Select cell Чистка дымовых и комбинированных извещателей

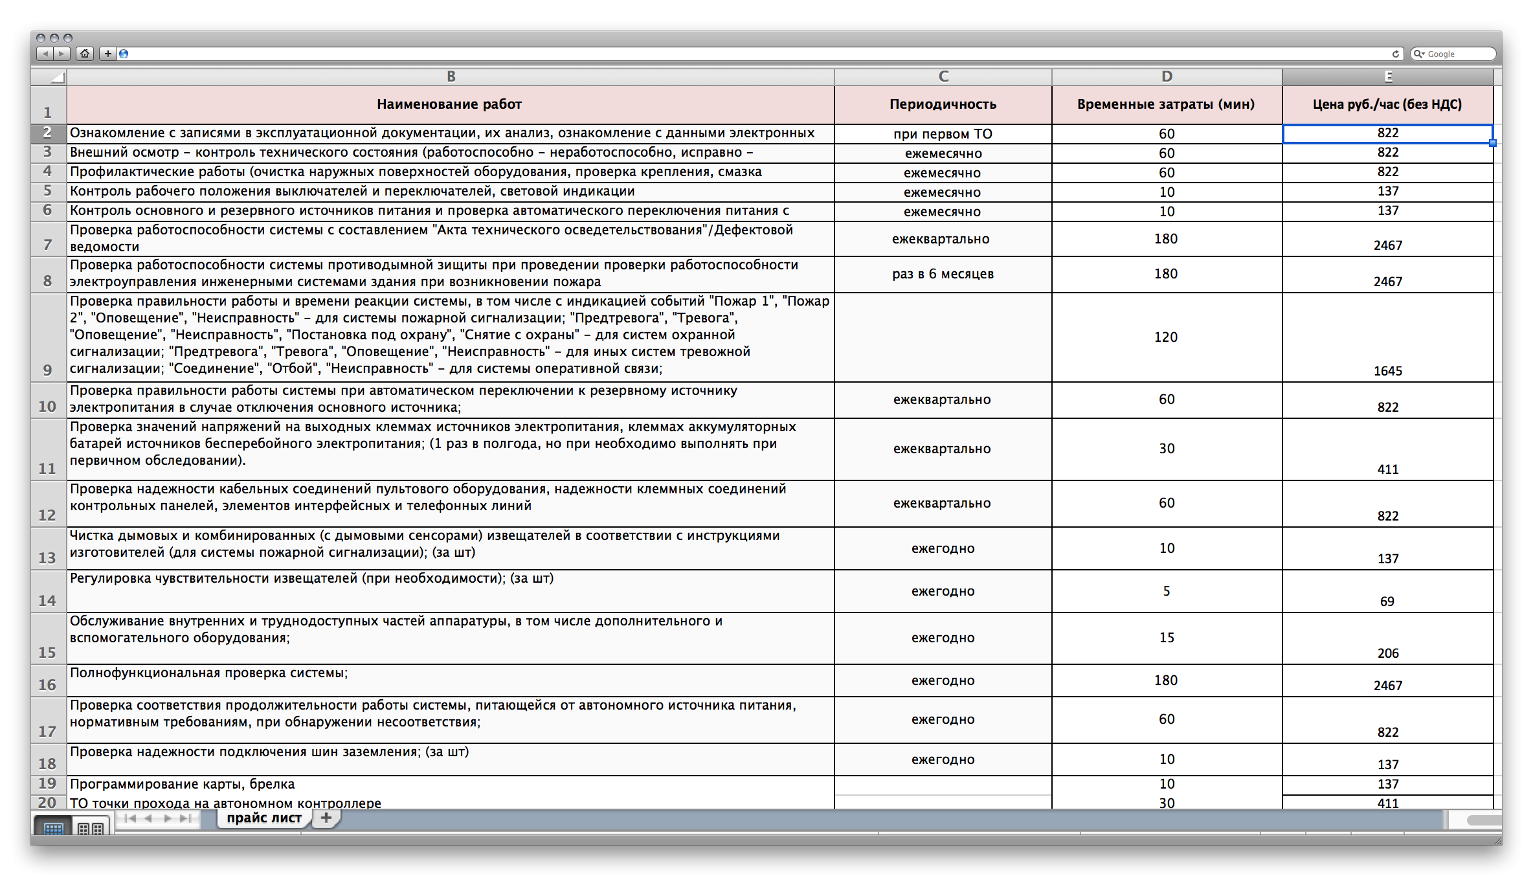pyautogui.click(x=451, y=548)
